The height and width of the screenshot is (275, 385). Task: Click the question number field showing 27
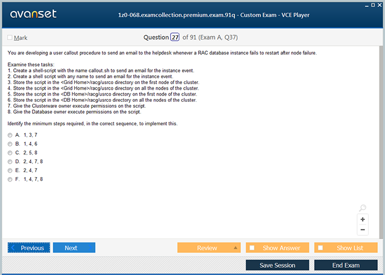pyautogui.click(x=175, y=37)
